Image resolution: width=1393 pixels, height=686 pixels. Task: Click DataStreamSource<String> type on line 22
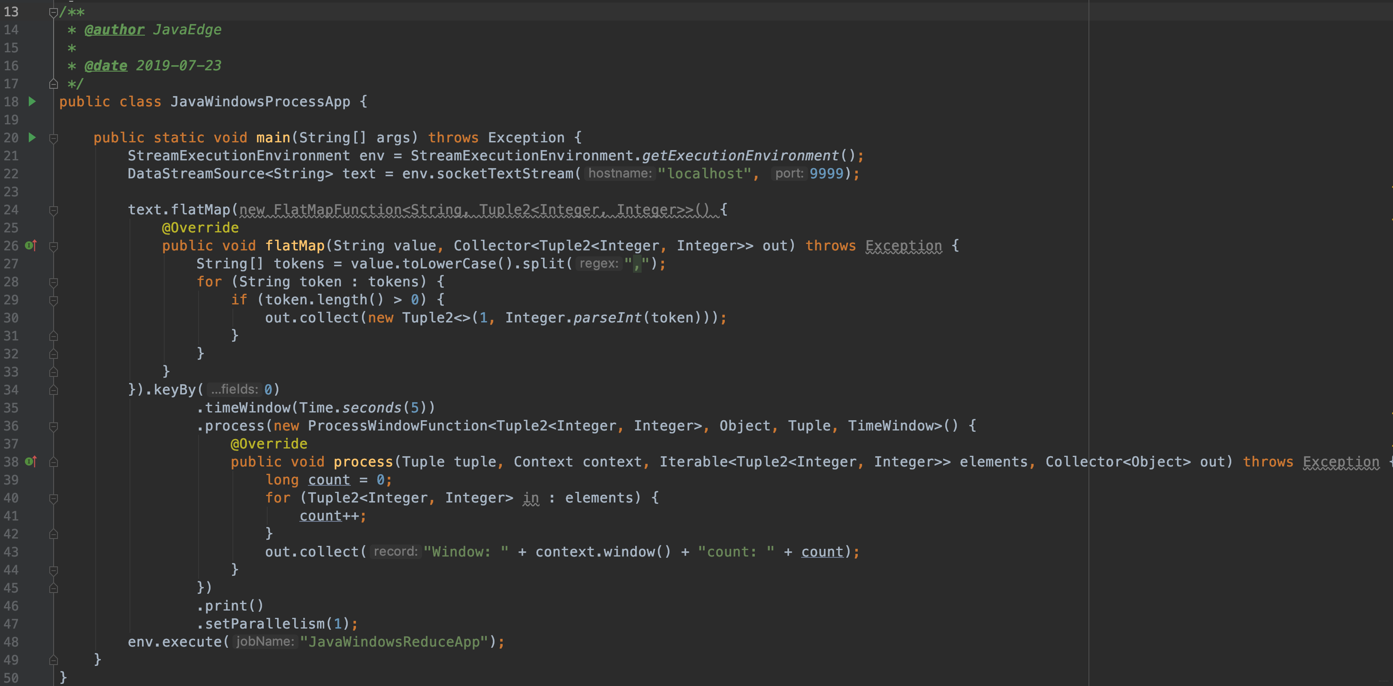(x=230, y=174)
